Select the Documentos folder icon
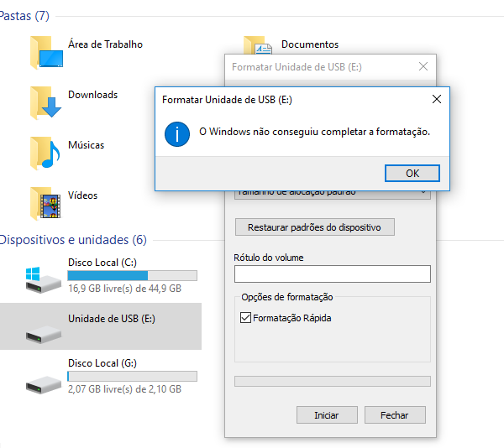 pos(258,45)
